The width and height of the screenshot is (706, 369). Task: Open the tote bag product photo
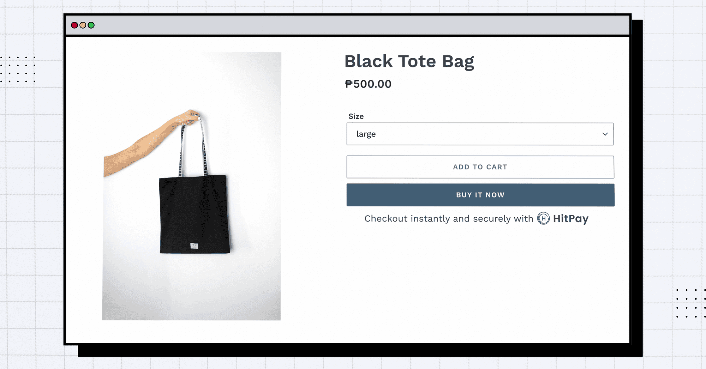[192, 186]
